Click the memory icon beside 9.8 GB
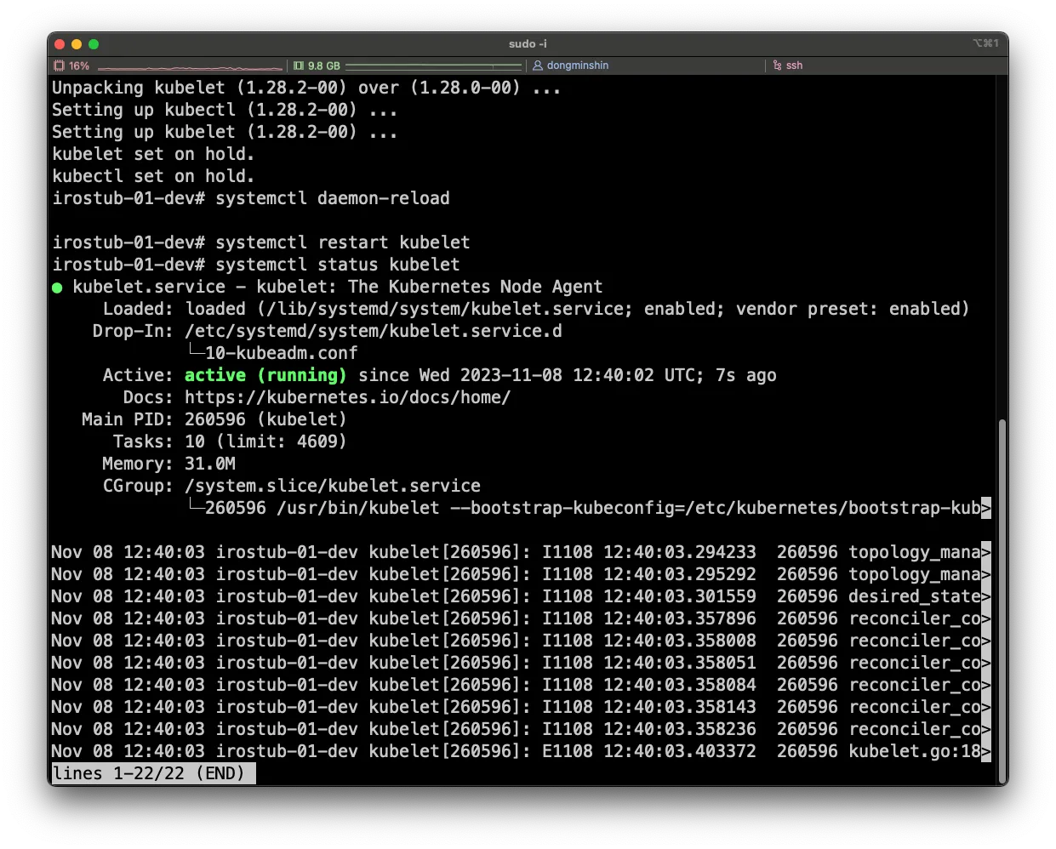This screenshot has width=1056, height=849. [299, 66]
